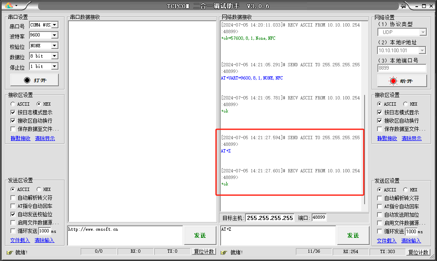
Task: Expand the 停止位 1 bit dropdown
Action: (x=55, y=66)
